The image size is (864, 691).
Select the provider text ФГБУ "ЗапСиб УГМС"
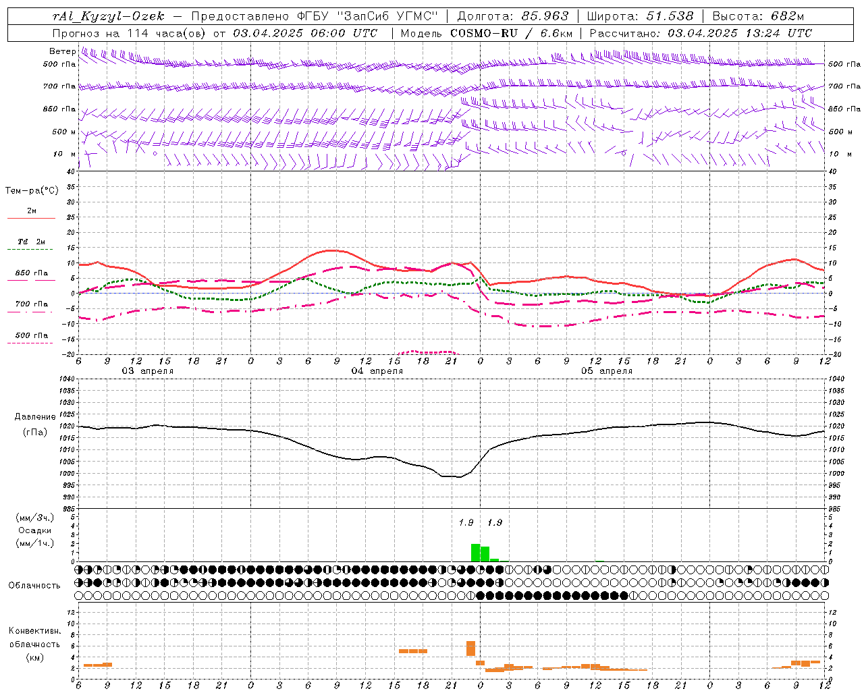pyautogui.click(x=367, y=16)
